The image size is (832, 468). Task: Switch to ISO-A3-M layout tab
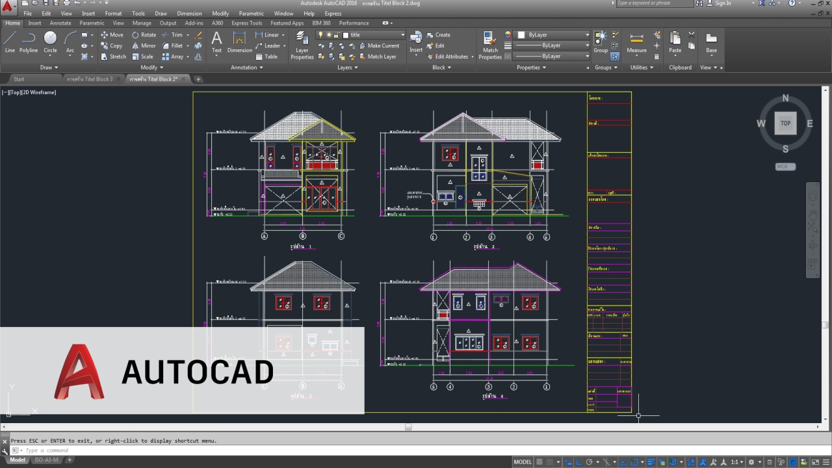click(x=46, y=460)
